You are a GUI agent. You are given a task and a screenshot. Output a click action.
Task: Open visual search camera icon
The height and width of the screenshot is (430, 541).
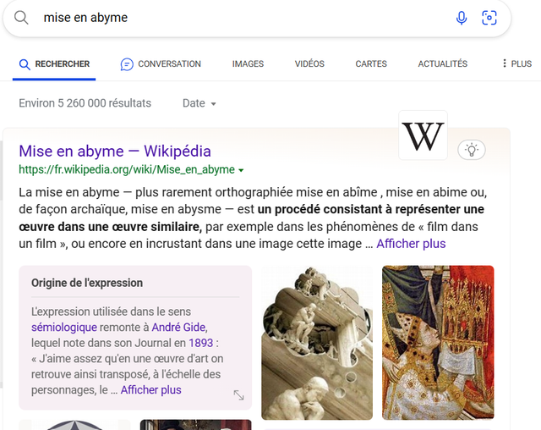click(x=489, y=18)
